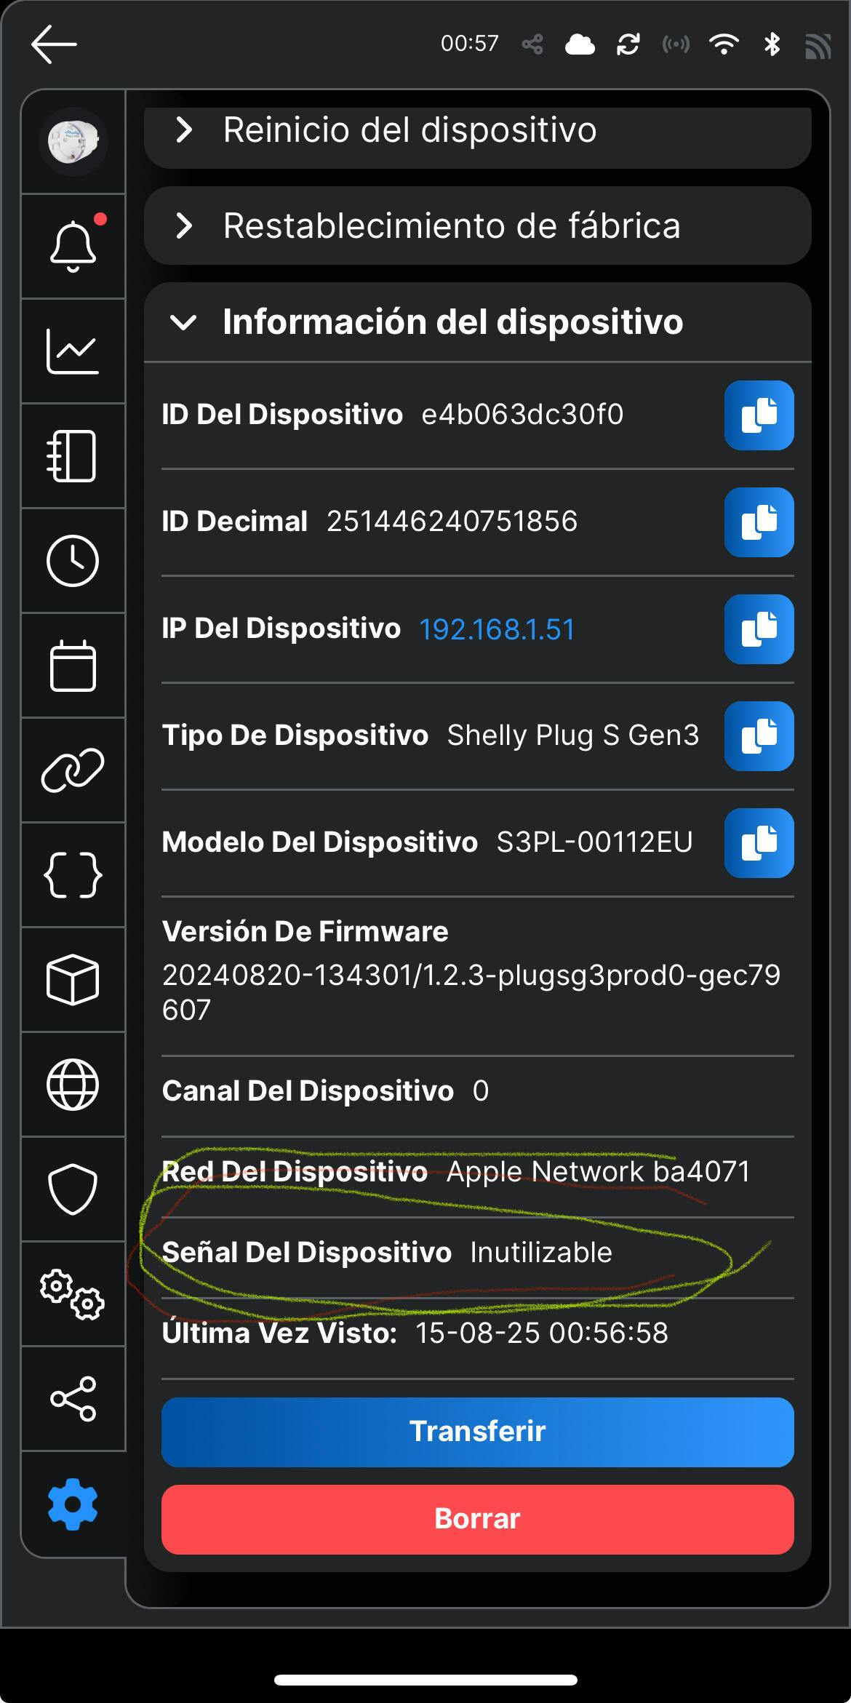Open the notifications bell in sidebar

coord(73,246)
